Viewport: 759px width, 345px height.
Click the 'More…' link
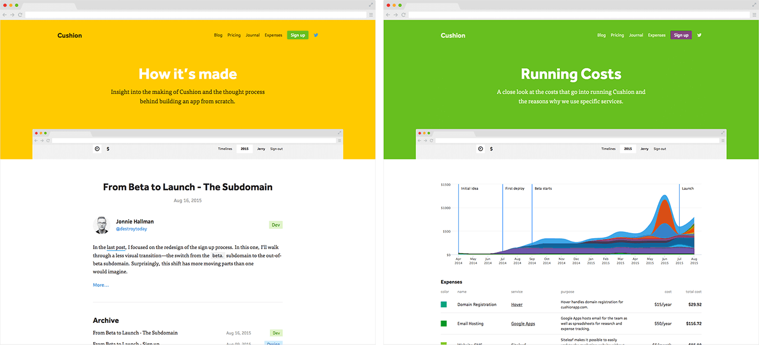point(101,285)
